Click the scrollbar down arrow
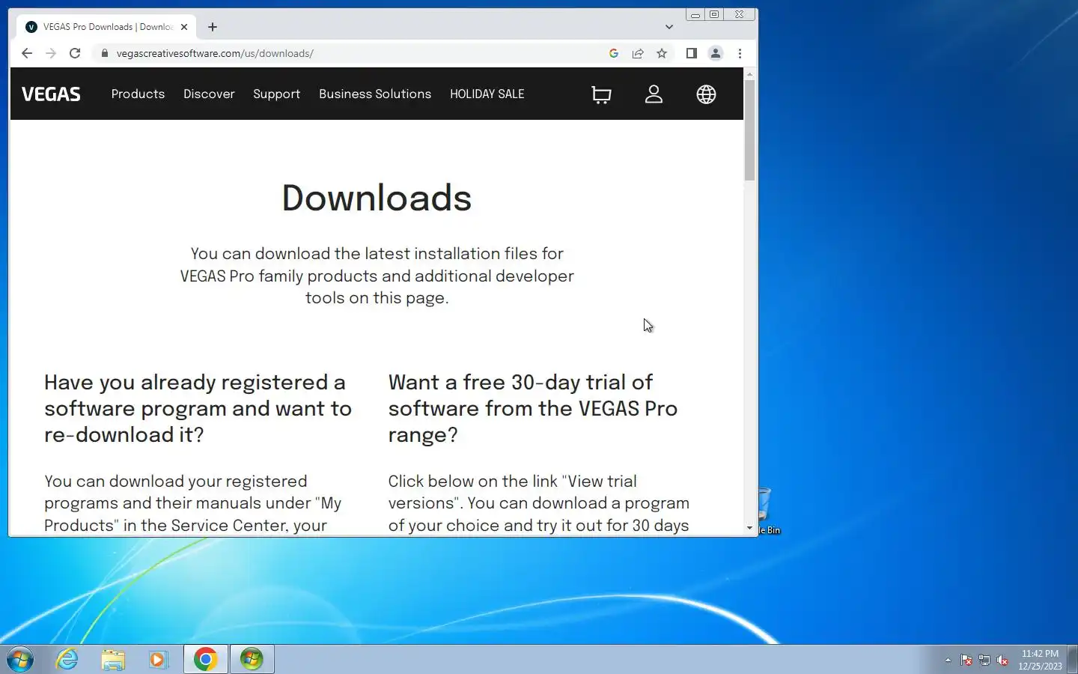The image size is (1078, 674). click(749, 528)
